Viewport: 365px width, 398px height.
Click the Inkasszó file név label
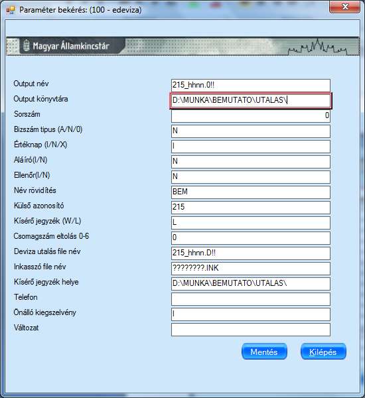pyautogui.click(x=40, y=267)
